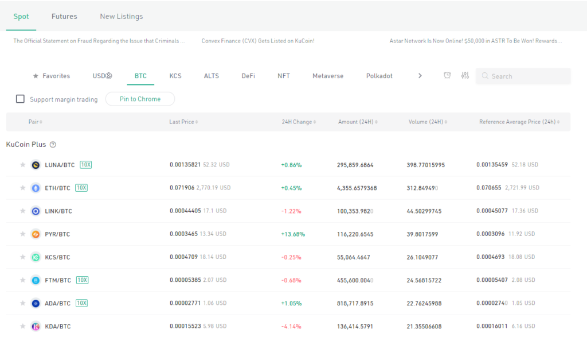Open the price alert alarm icon
587x337 pixels.
click(x=447, y=75)
